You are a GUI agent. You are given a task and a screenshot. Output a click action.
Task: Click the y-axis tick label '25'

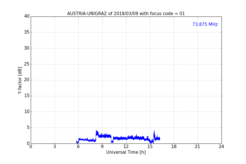(x=27, y=64)
